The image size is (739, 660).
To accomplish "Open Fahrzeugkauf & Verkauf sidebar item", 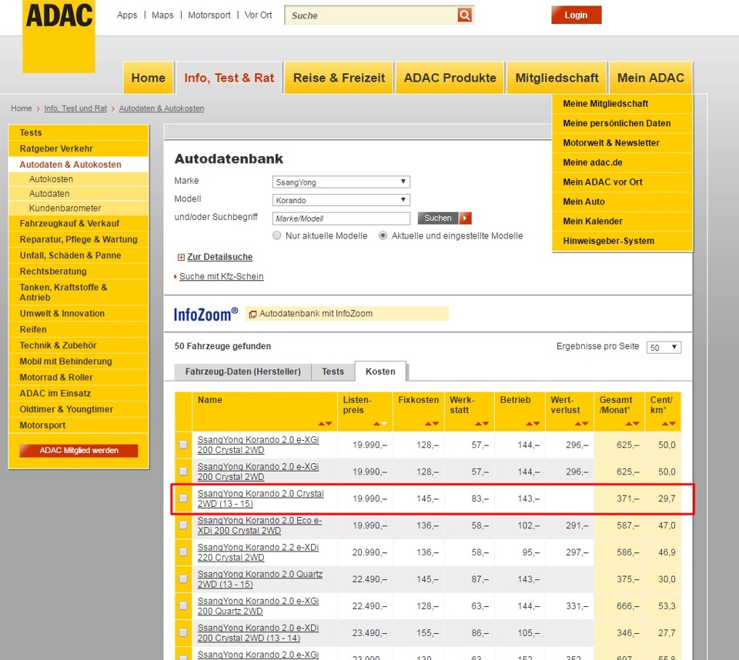I will (79, 223).
